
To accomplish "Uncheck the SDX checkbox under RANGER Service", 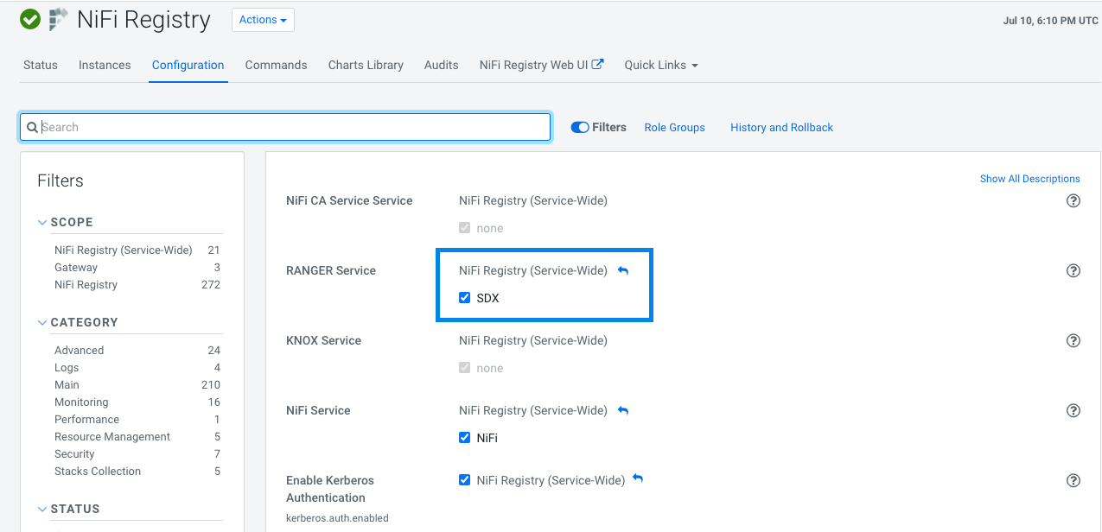I will 465,298.
